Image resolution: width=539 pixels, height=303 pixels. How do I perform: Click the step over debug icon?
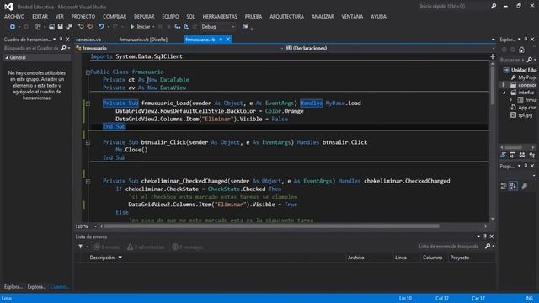click(x=186, y=26)
